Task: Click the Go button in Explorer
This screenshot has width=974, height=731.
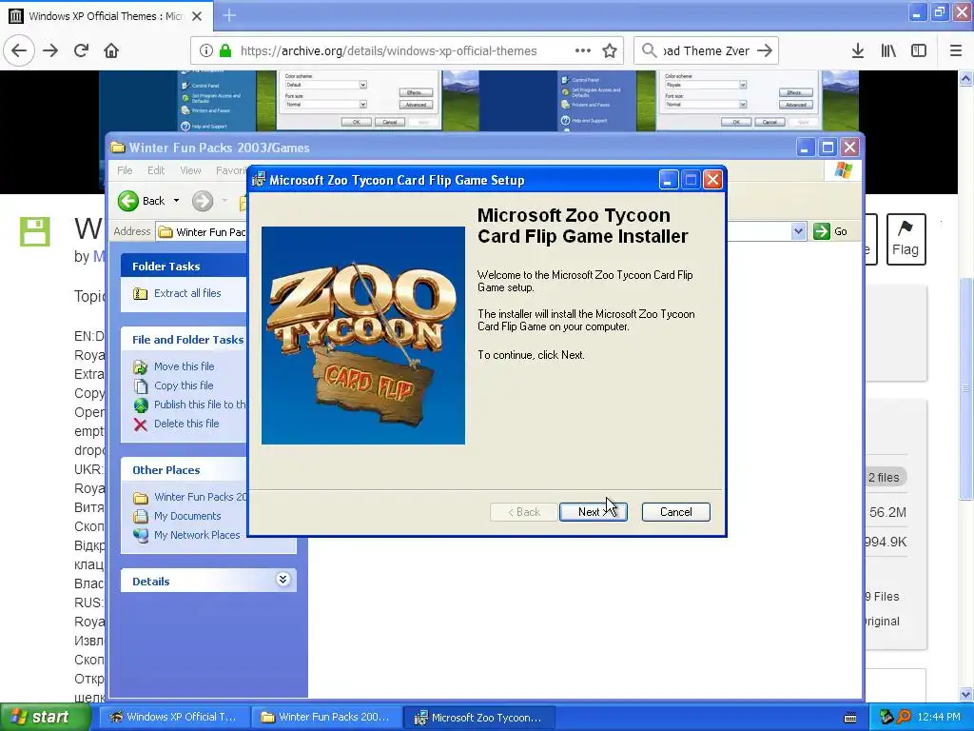Action: click(830, 231)
